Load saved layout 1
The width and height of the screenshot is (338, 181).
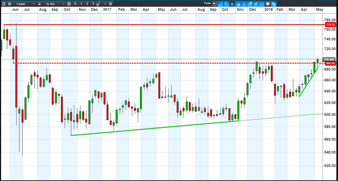pos(81,4)
